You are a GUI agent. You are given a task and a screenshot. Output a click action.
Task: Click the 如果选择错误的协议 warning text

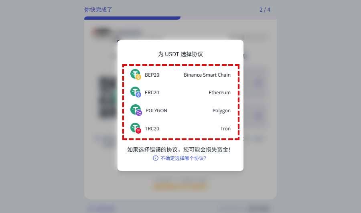click(178, 150)
